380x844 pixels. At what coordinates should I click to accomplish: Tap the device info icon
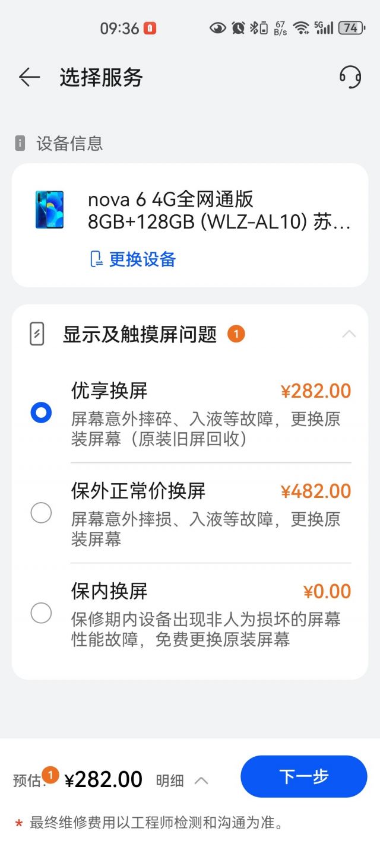(x=20, y=143)
